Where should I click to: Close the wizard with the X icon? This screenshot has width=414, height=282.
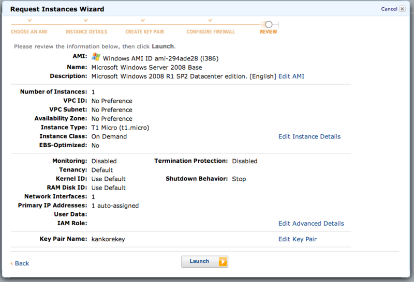[x=402, y=9]
